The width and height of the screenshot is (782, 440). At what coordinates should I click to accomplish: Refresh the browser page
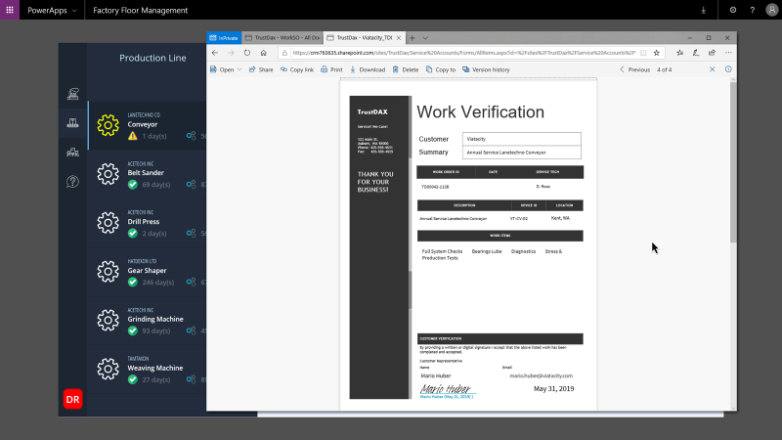coord(247,53)
